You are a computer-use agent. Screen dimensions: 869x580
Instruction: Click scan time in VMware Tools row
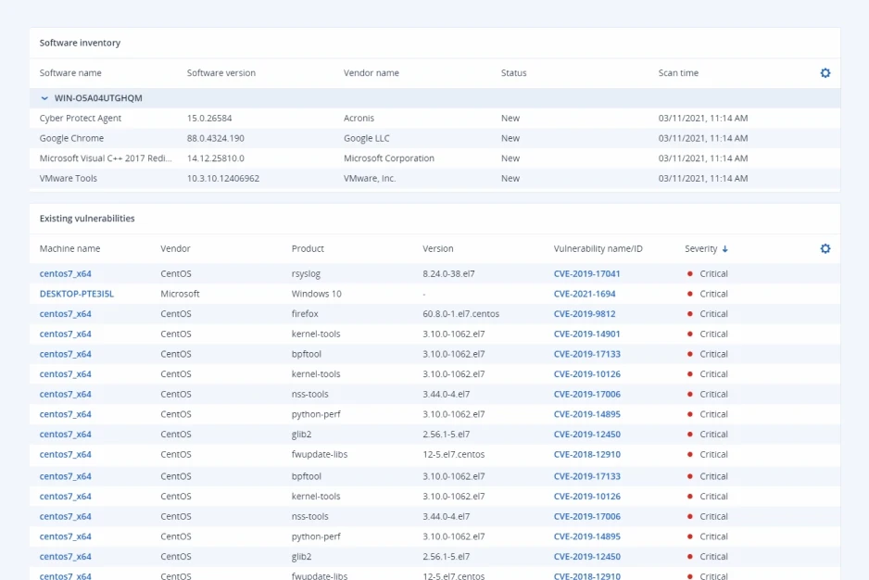pyautogui.click(x=703, y=178)
